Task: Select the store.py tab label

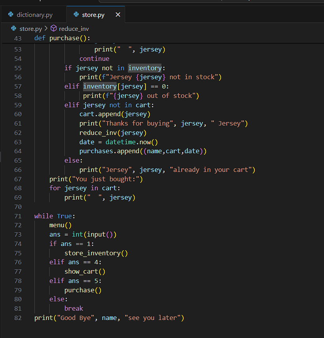Action: point(93,15)
